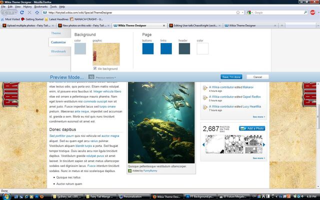Open the Tools menu
320x200 pixels.
(x=53, y=6)
